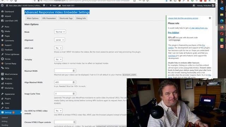Click the webcam video overlay
Screen dimensions: 226x127
pos(176,103)
